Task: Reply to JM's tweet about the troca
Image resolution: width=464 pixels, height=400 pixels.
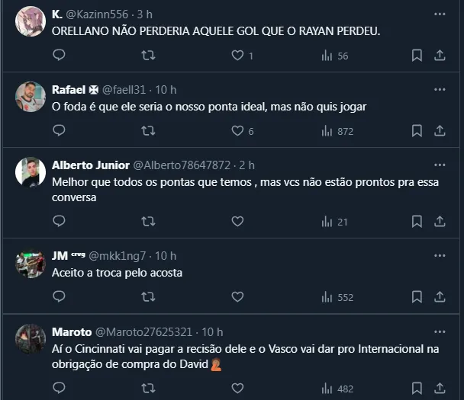Action: [59, 297]
